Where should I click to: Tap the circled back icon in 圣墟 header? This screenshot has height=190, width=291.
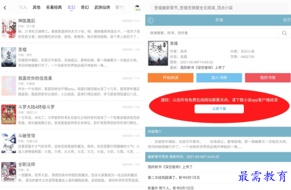150,20
